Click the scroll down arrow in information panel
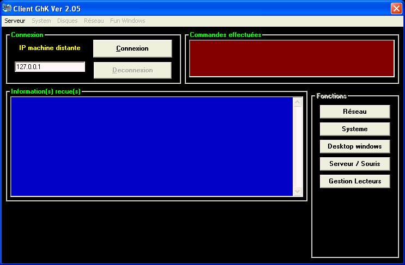The width and height of the screenshot is (405, 265). [x=297, y=191]
